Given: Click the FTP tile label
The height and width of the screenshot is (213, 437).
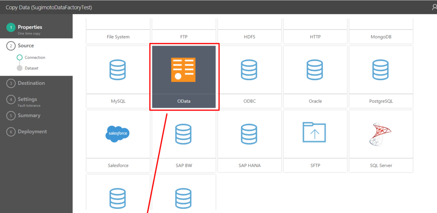Looking at the screenshot, I should point(184,37).
